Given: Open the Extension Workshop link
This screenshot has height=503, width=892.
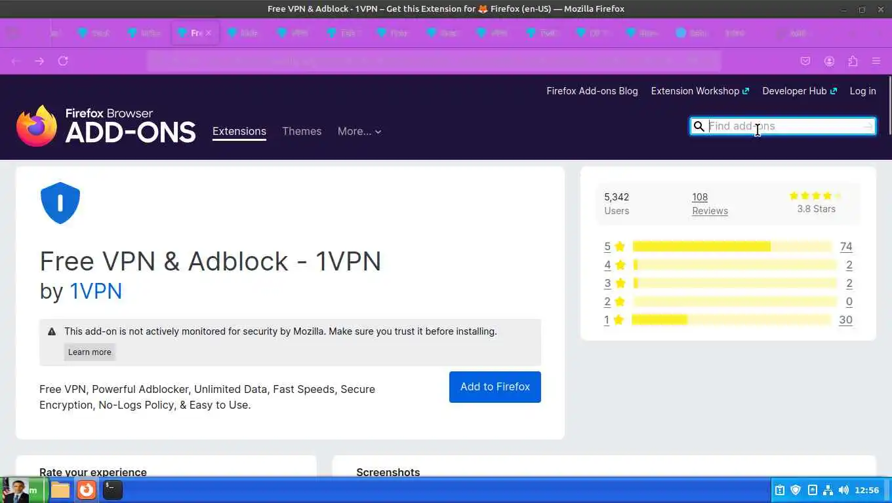Looking at the screenshot, I should (x=700, y=91).
